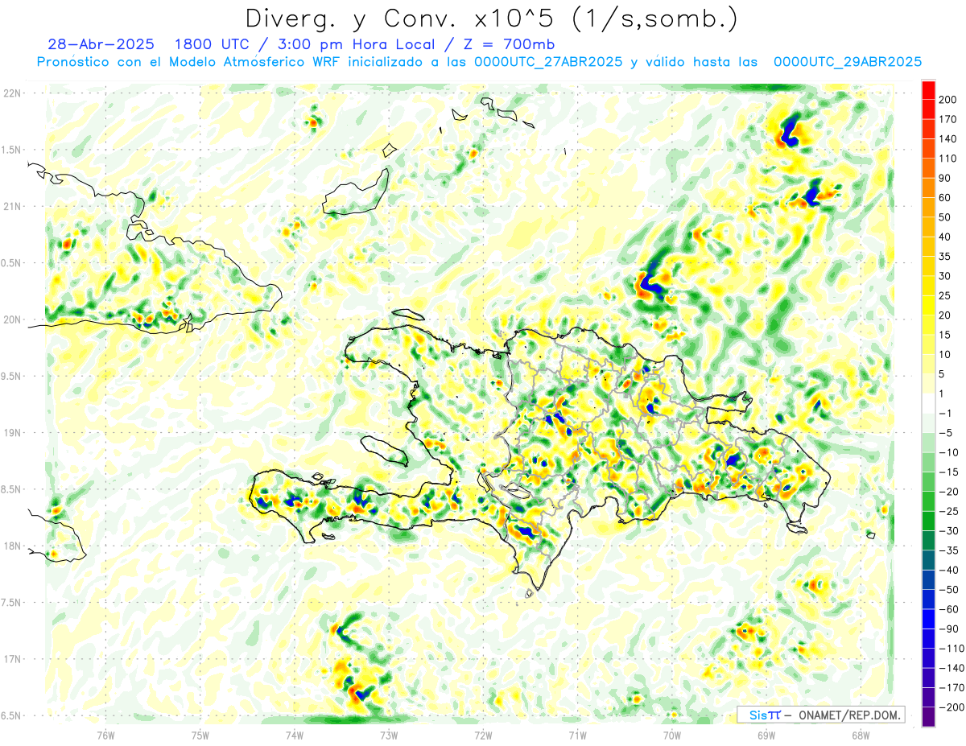
Task: Click the '70W' longitude label
Action: (x=672, y=736)
